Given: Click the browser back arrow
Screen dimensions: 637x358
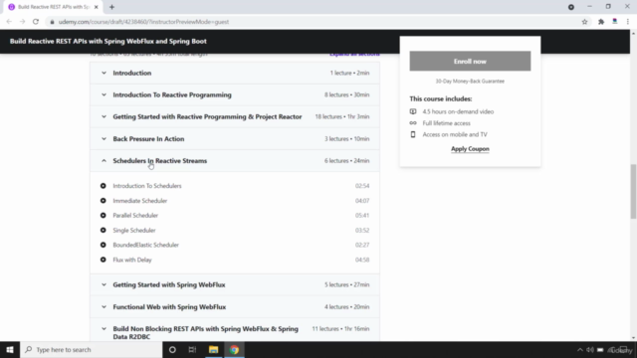Looking at the screenshot, I should [x=9, y=22].
